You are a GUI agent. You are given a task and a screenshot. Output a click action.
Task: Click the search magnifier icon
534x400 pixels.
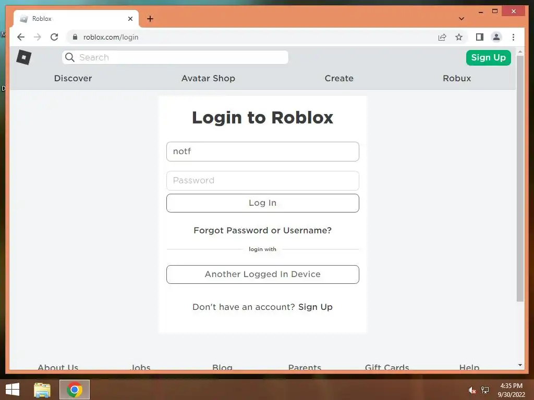coord(70,57)
